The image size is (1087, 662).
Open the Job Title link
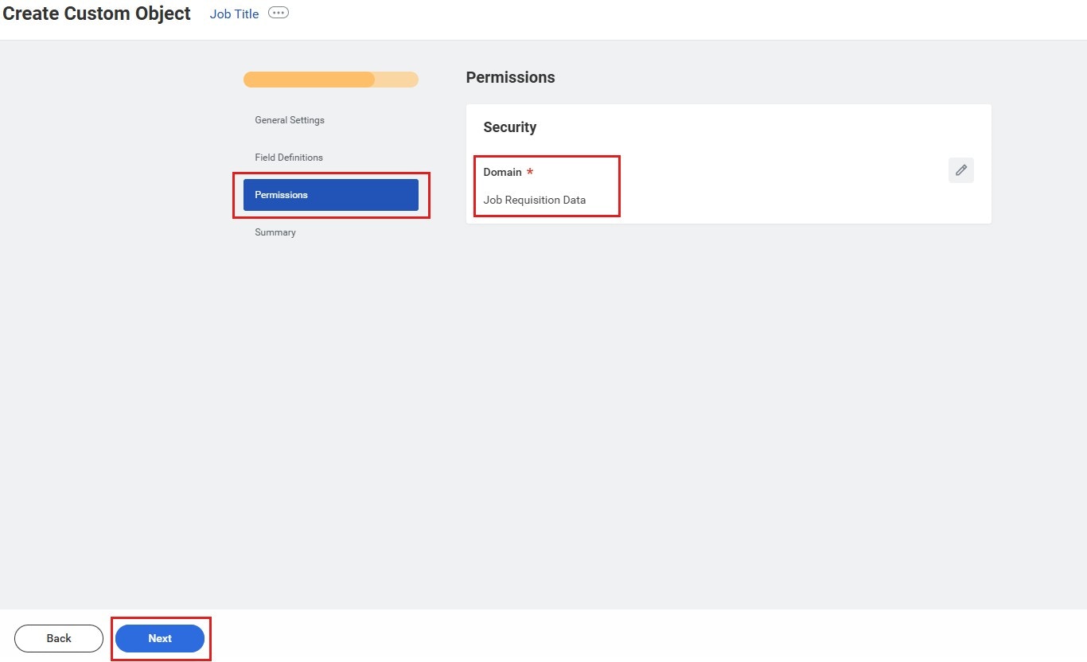point(234,13)
